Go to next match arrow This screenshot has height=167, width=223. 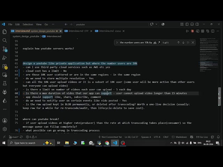[183, 42]
